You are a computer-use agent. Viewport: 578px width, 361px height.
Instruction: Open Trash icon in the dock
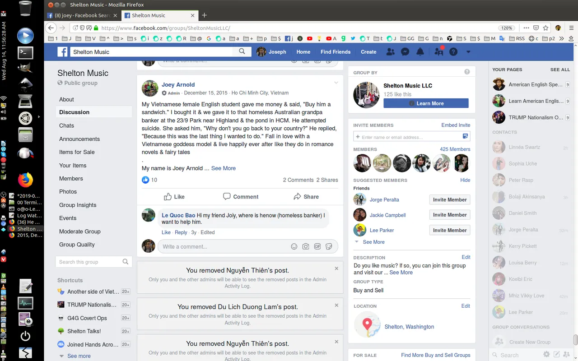pyautogui.click(x=25, y=8)
